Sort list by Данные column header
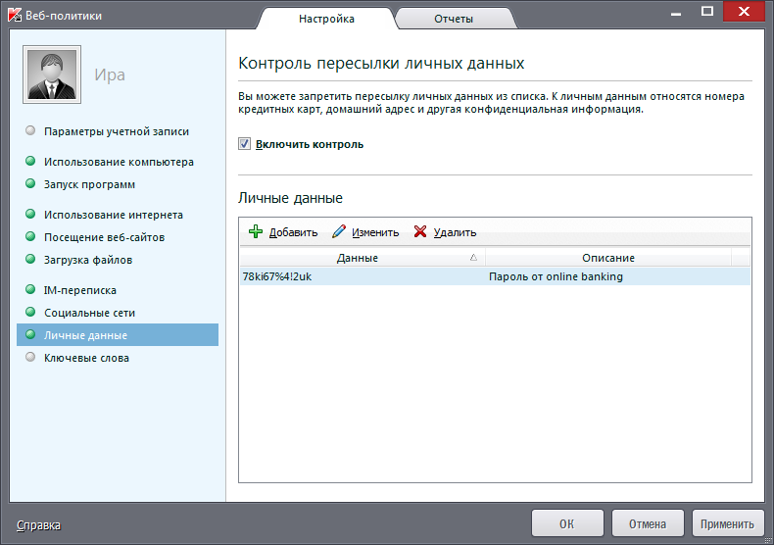The width and height of the screenshot is (774, 545). pyautogui.click(x=357, y=258)
